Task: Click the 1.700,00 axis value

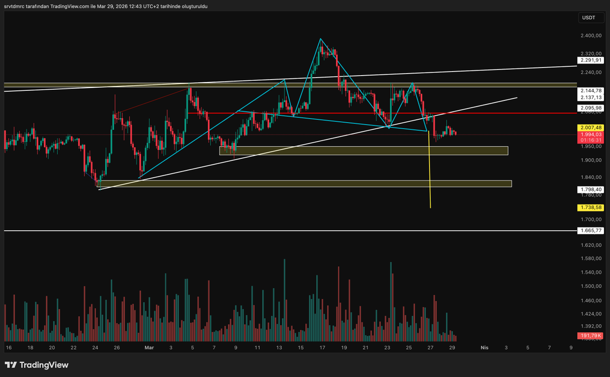Action: tap(591, 219)
